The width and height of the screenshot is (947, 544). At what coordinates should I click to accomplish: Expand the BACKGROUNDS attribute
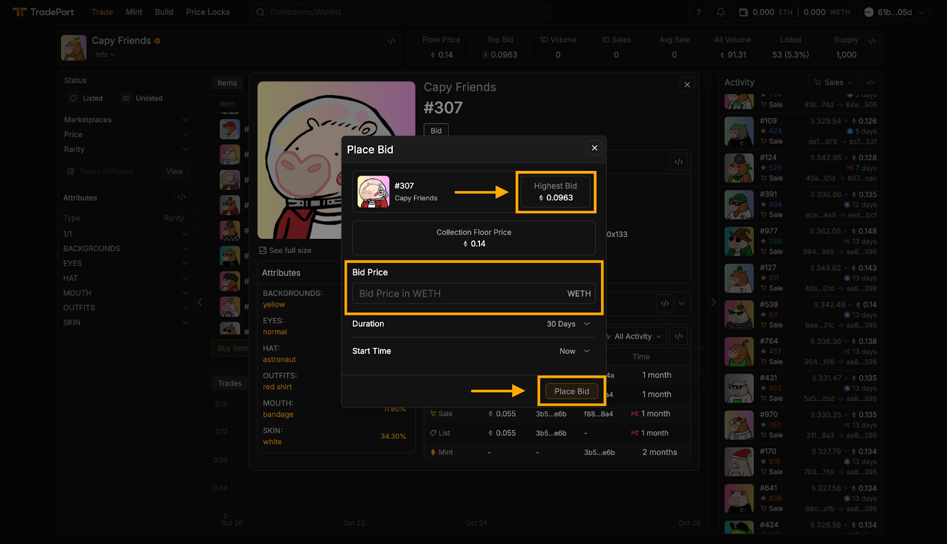[126, 248]
